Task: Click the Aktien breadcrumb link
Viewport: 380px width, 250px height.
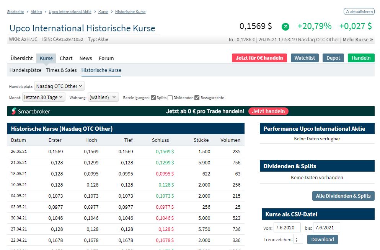Action: [x=36, y=12]
